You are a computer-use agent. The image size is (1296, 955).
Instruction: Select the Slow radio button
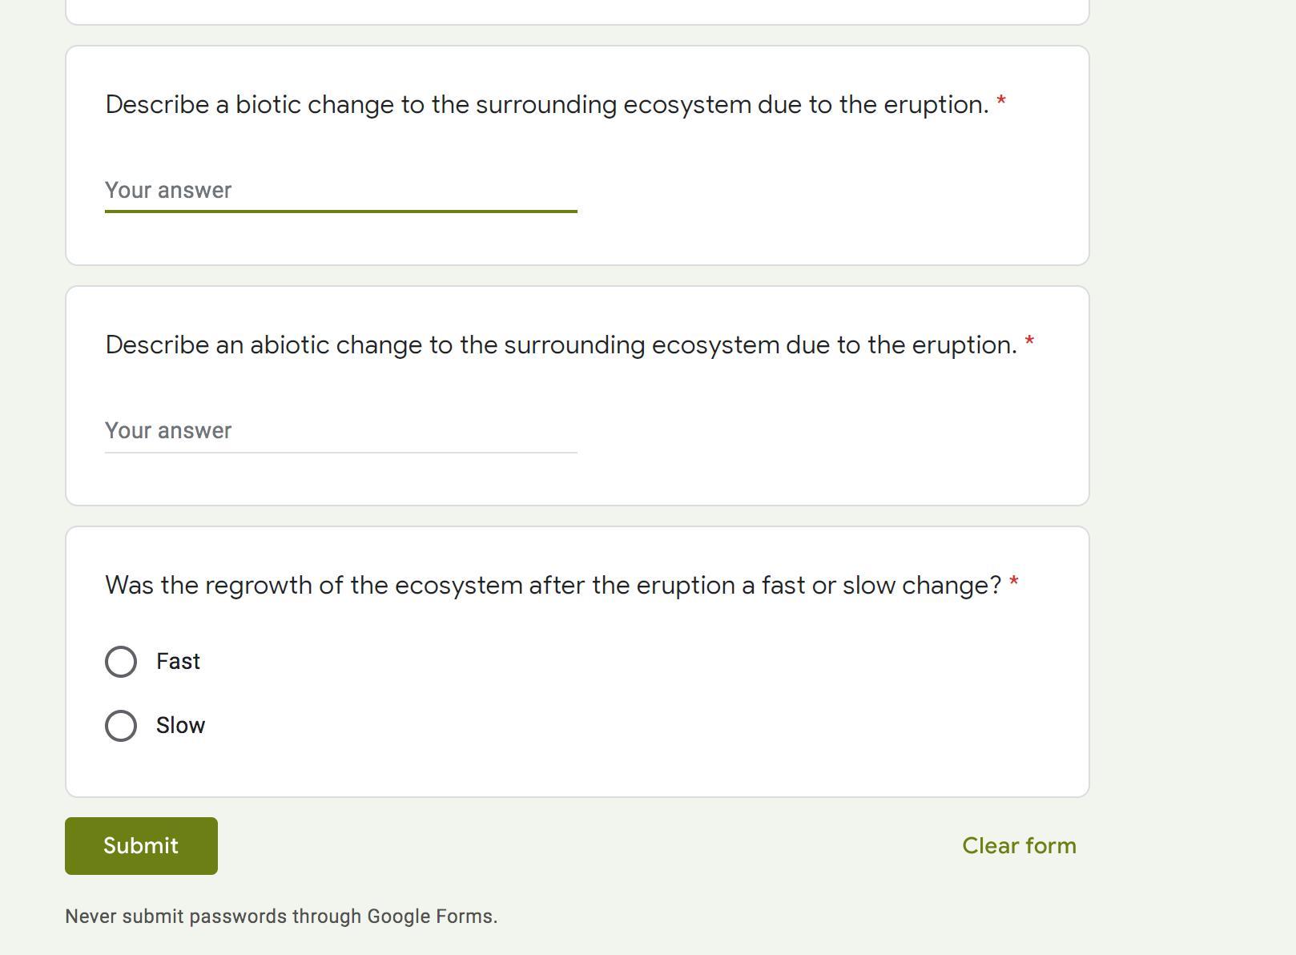point(121,726)
